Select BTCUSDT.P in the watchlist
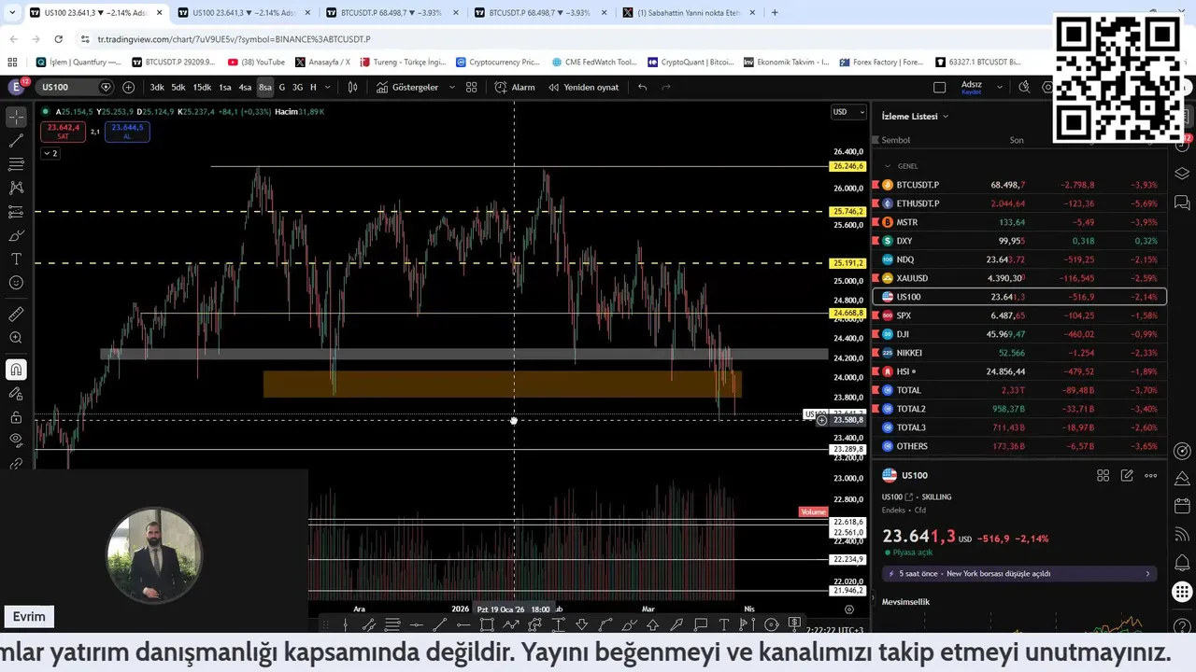The width and height of the screenshot is (1196, 672). click(x=1018, y=185)
